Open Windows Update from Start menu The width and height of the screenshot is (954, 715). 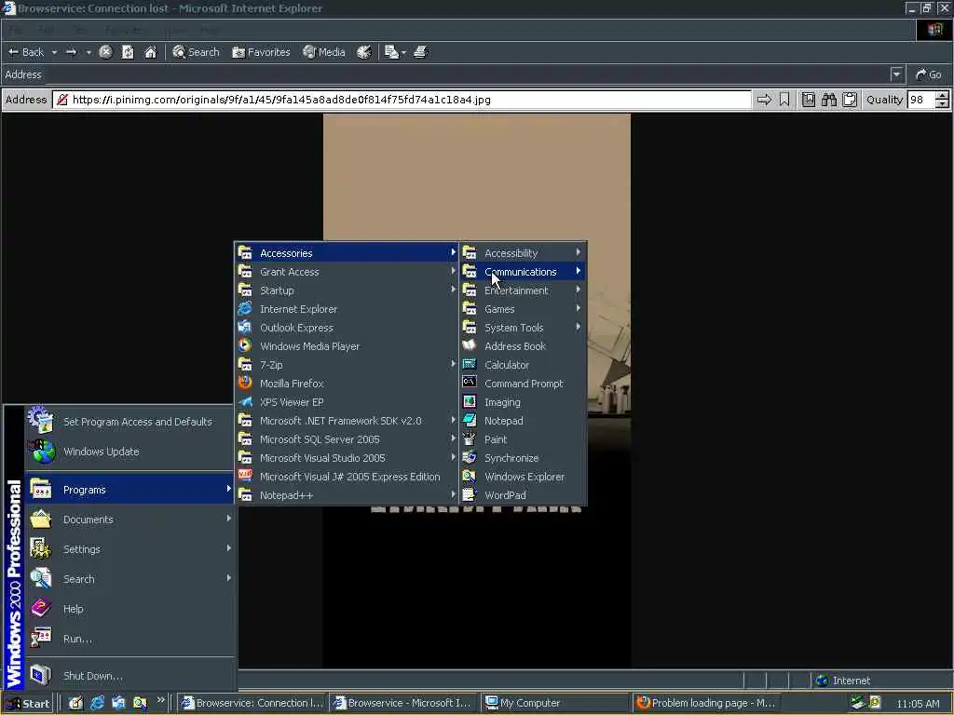(x=129, y=452)
